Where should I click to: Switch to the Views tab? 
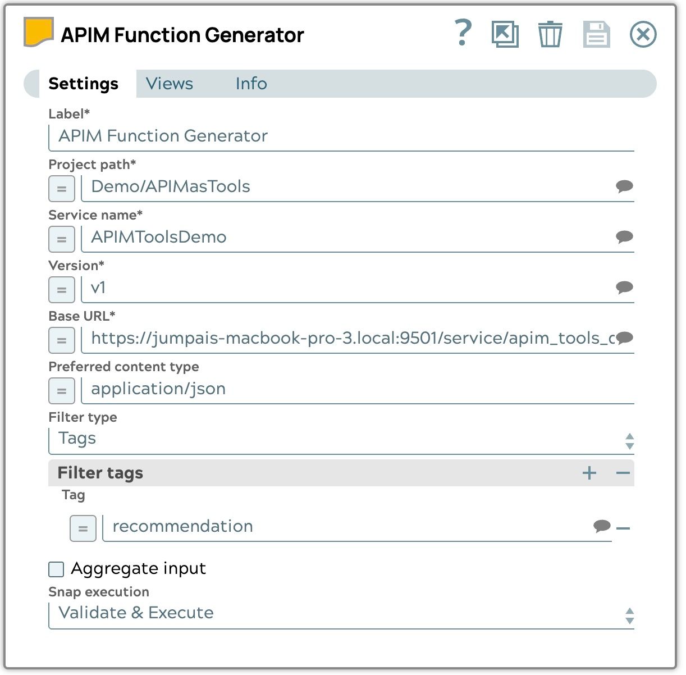point(170,84)
